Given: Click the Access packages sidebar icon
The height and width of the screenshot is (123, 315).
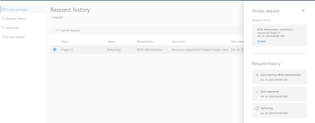Looking at the screenshot, I should 3,9.
